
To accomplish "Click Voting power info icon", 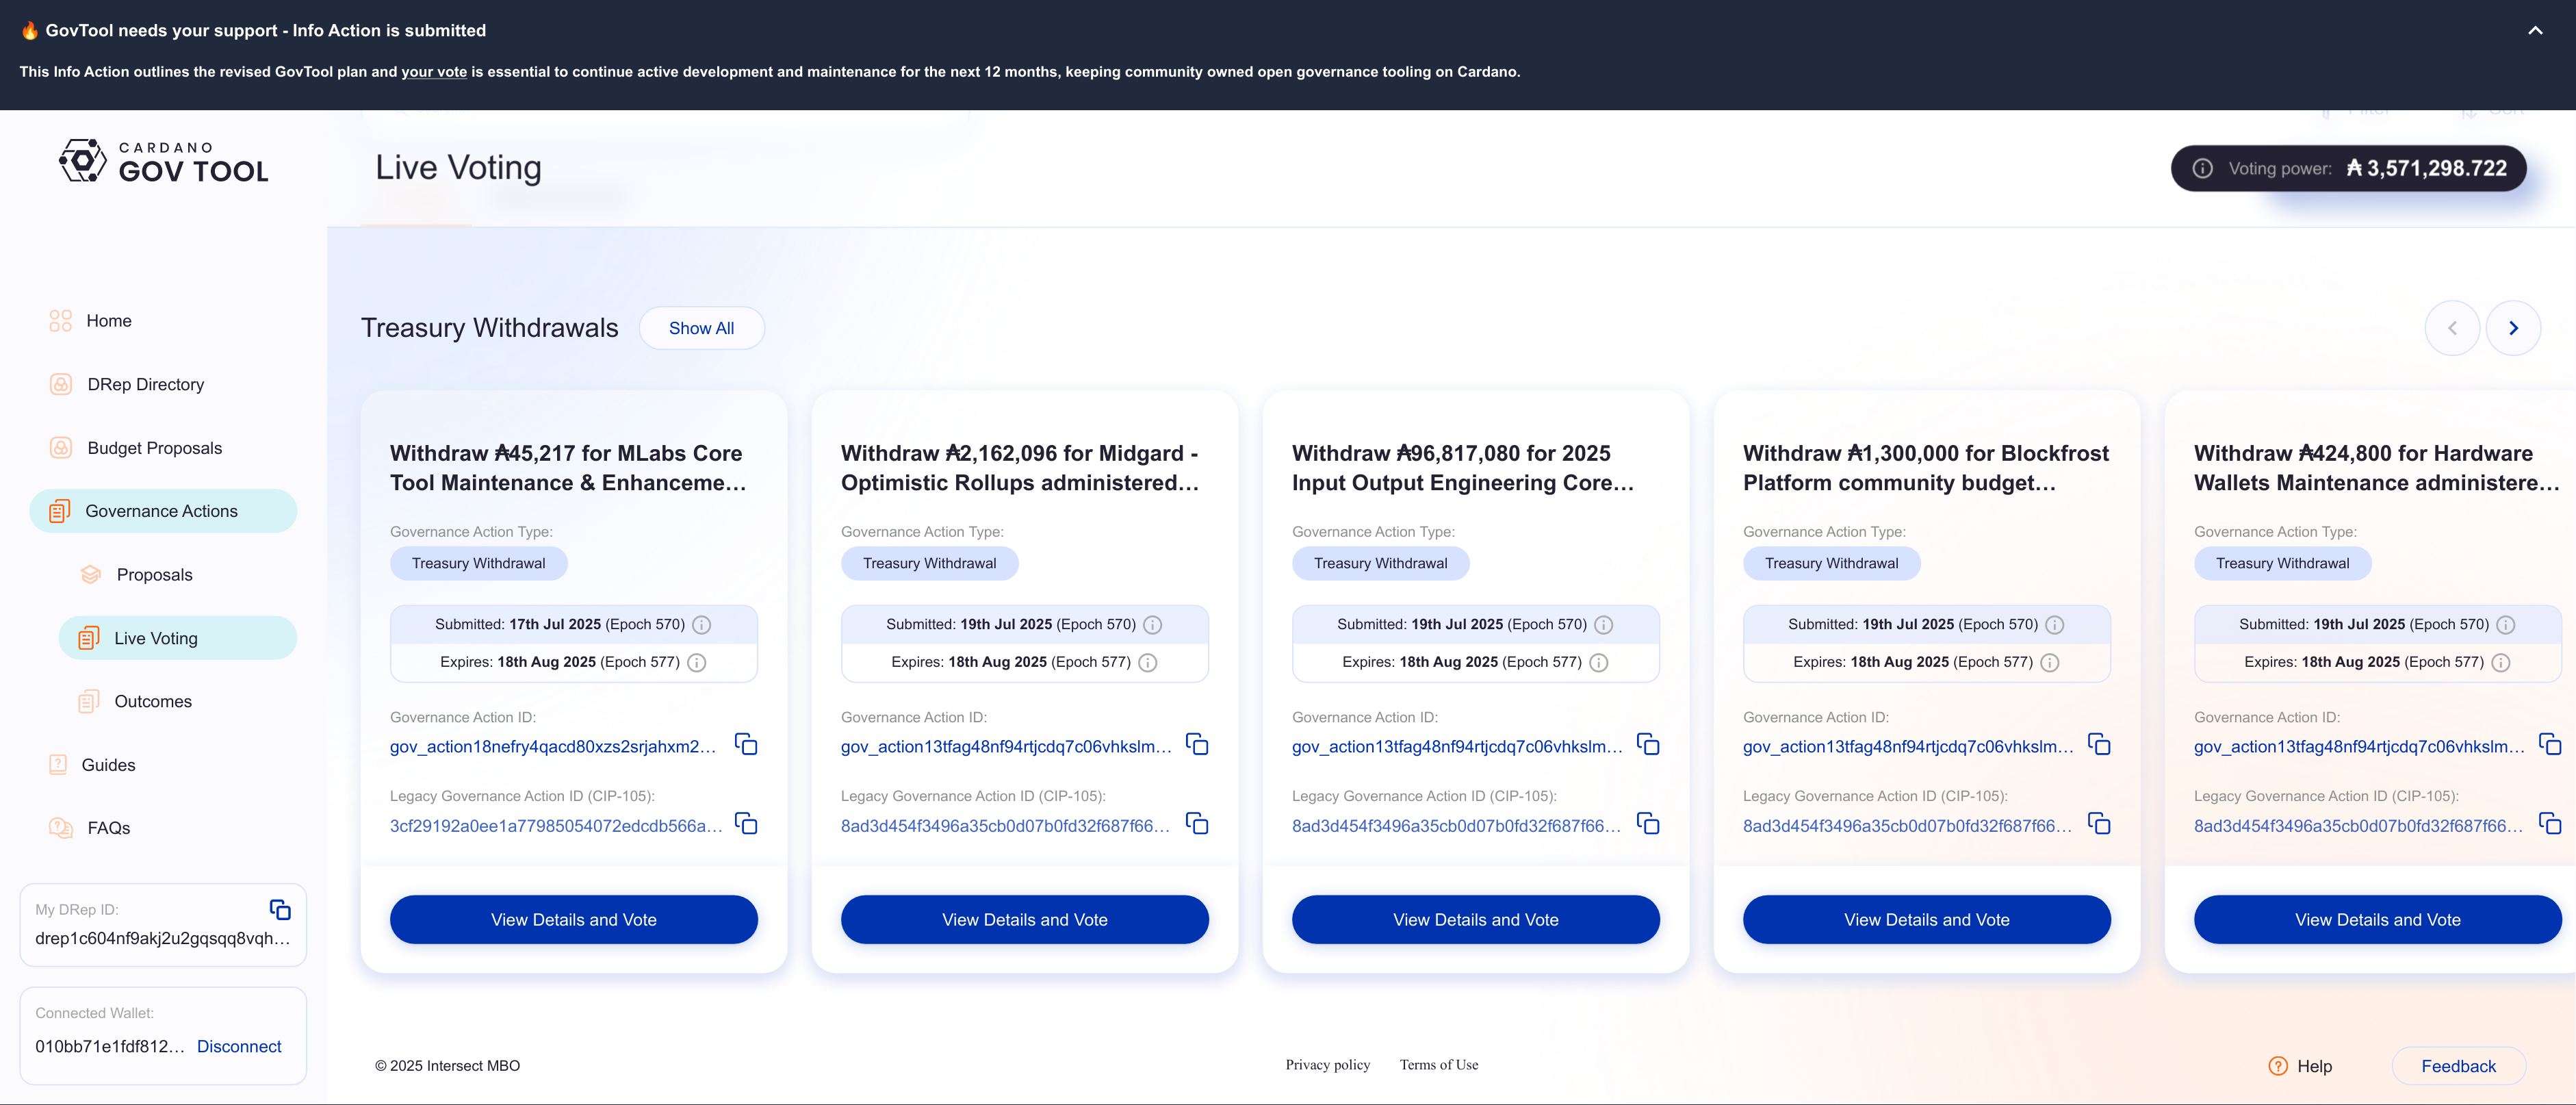I will [2202, 168].
